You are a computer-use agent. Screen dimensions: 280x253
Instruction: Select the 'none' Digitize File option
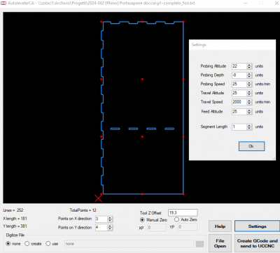click(x=8, y=244)
